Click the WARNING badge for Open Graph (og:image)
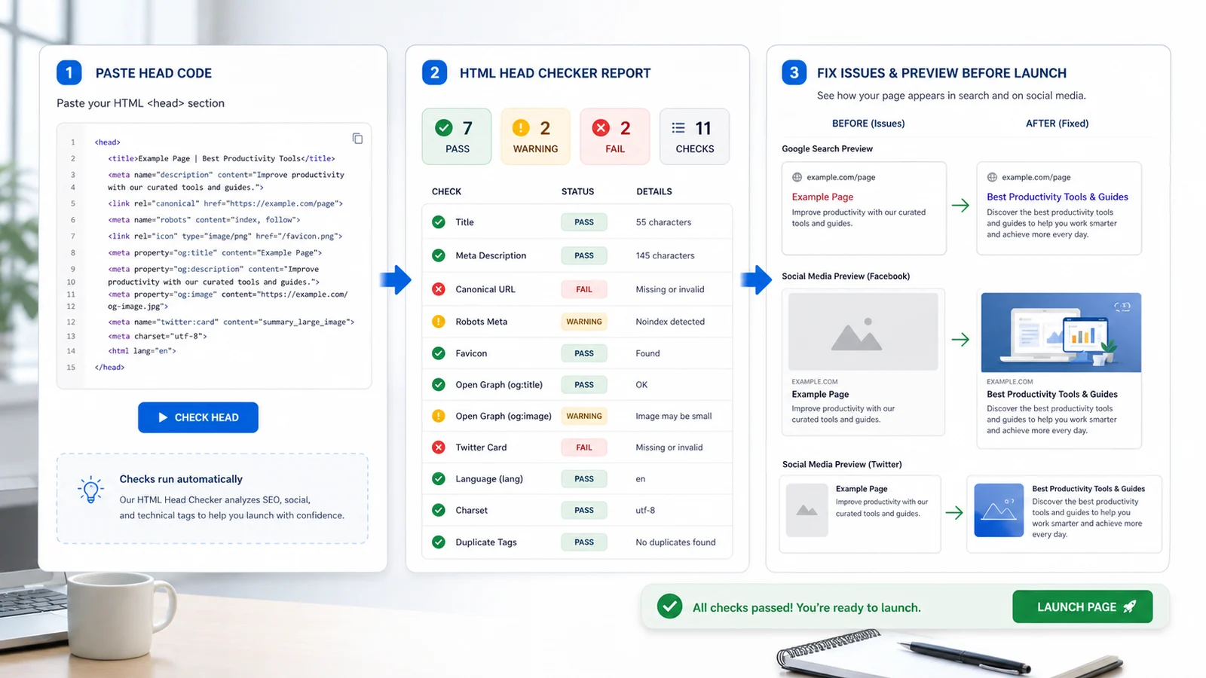The height and width of the screenshot is (678, 1206). pos(584,416)
